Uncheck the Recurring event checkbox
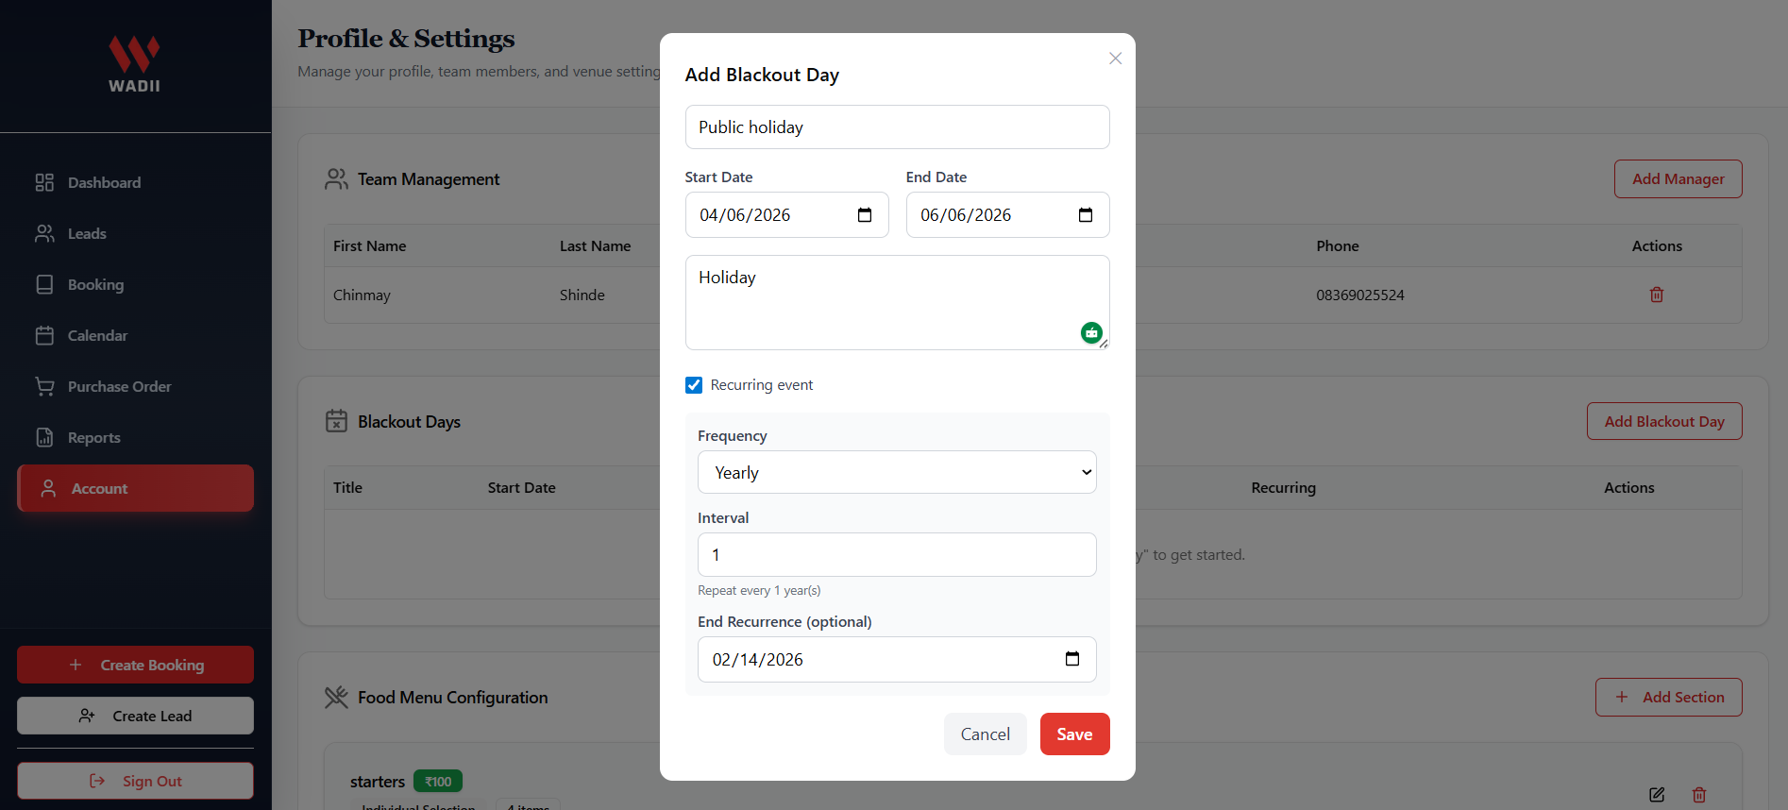The image size is (1788, 810). 694,385
